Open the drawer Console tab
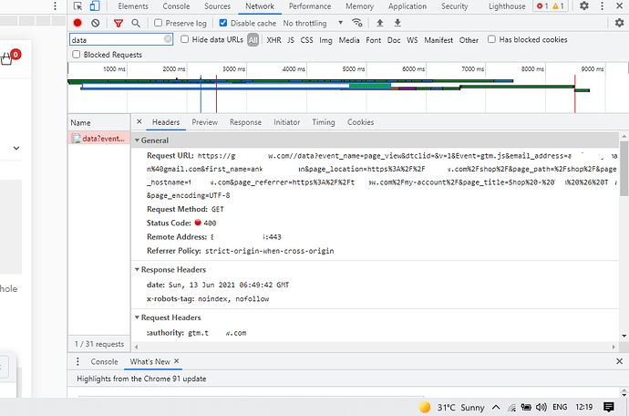Screen dimensions: 629x416 [x=104, y=361]
